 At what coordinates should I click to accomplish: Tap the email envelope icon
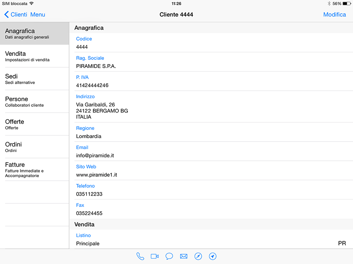pyautogui.click(x=184, y=256)
